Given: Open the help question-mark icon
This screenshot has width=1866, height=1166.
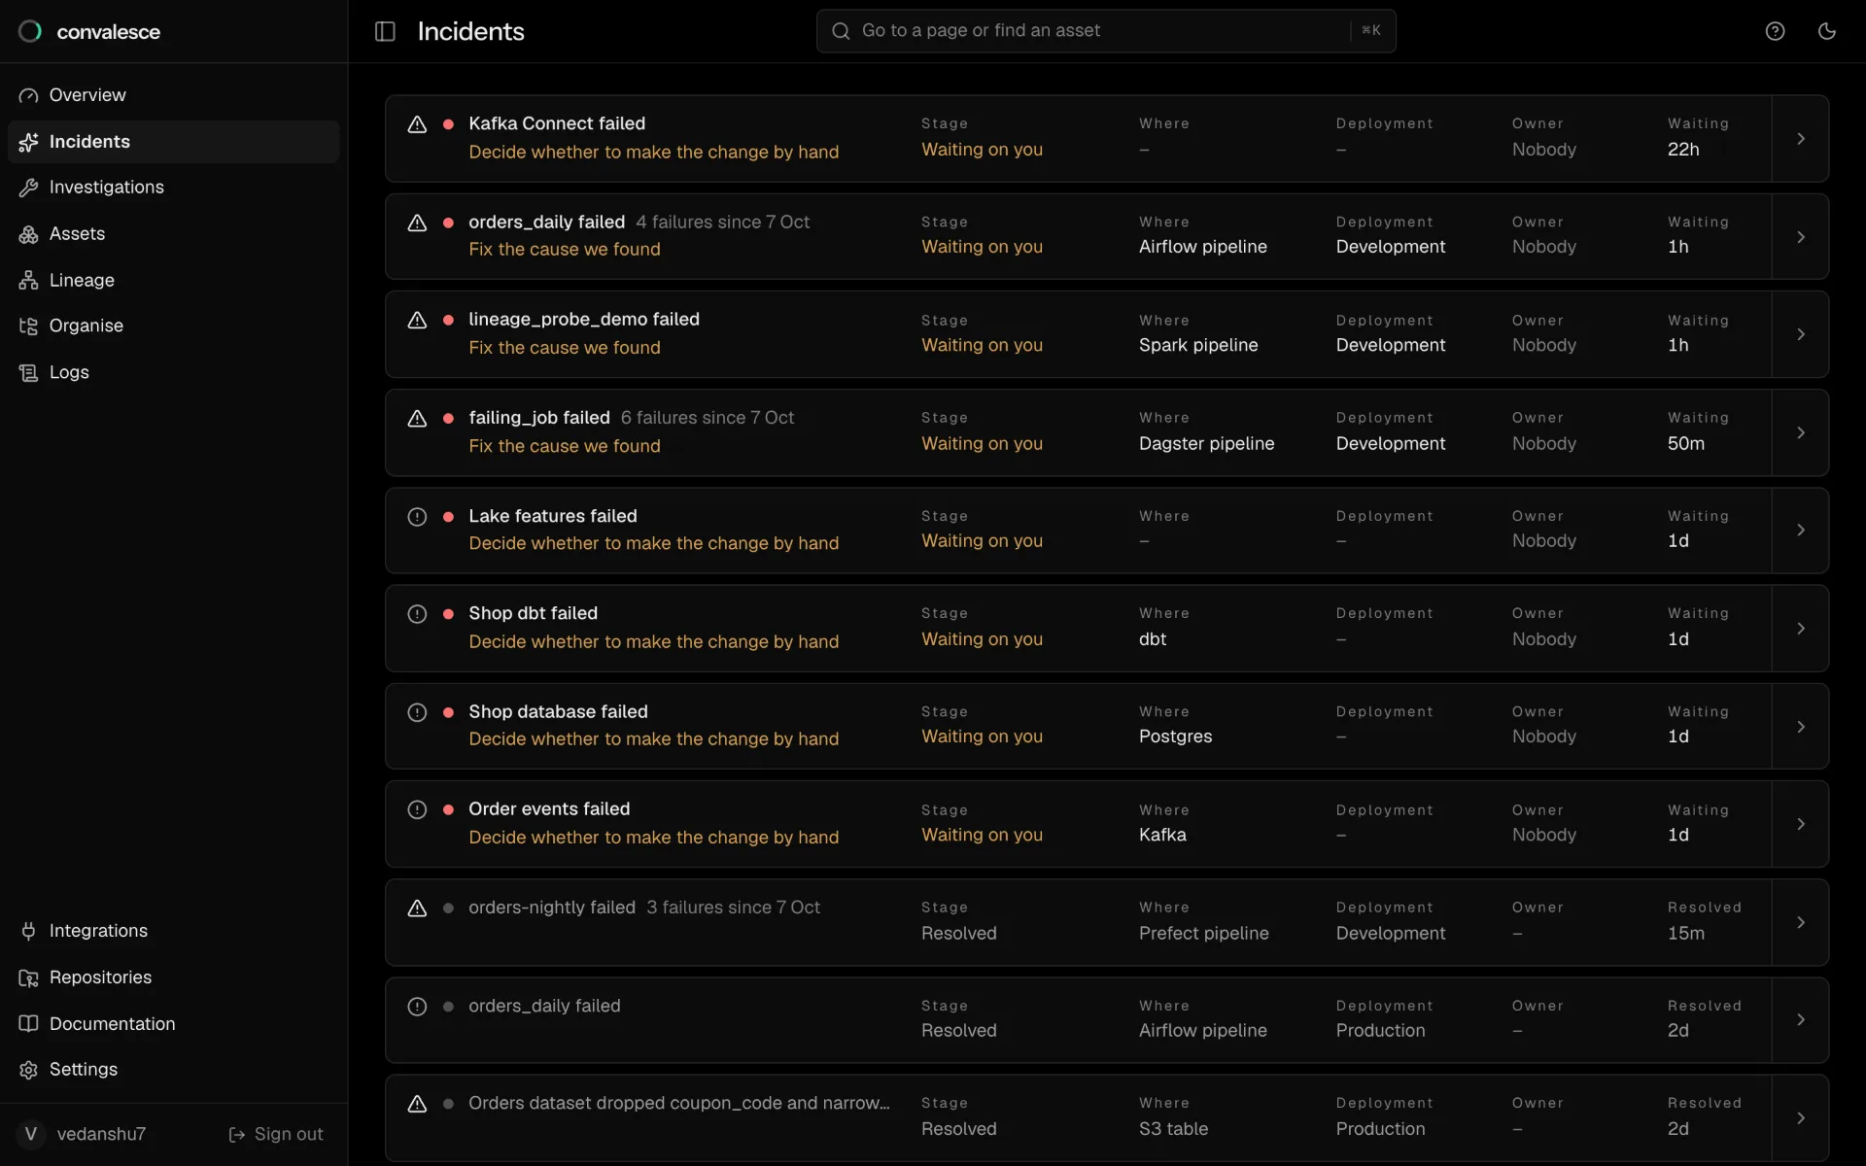Looking at the screenshot, I should (x=1775, y=31).
